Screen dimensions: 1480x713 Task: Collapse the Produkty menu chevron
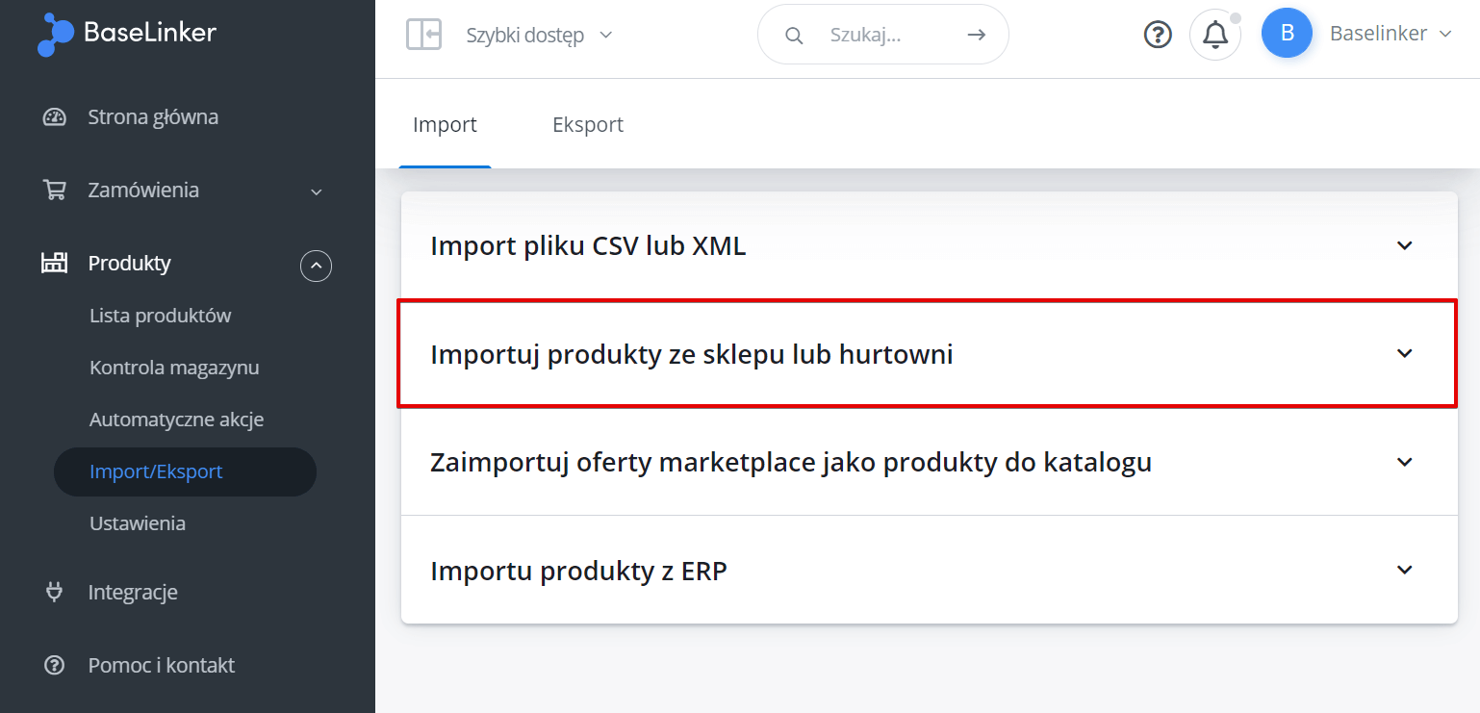click(316, 265)
